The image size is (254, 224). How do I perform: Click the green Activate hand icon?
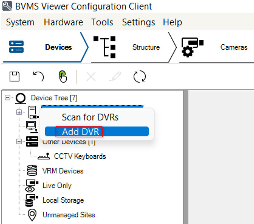click(63, 77)
